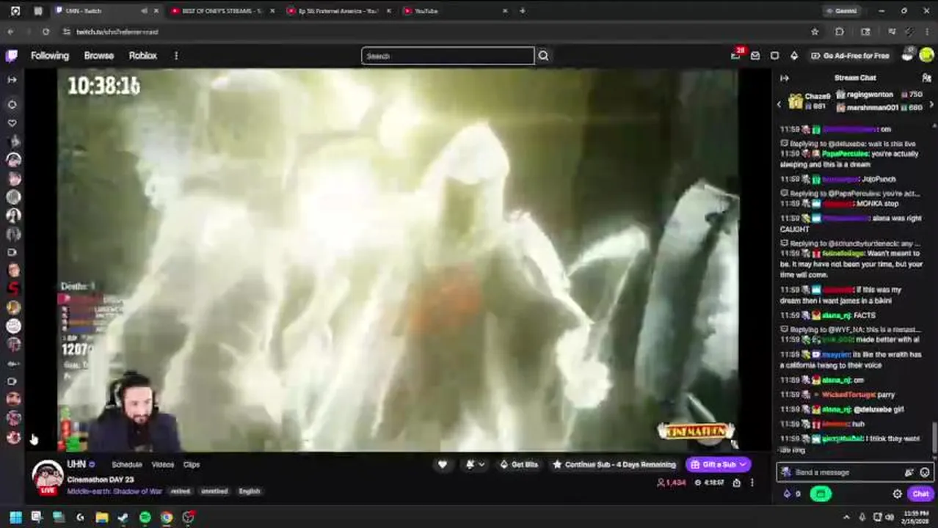Screen dimensions: 938x528
Task: Switch to the Fraternal America YouTube tab
Action: pos(339,11)
